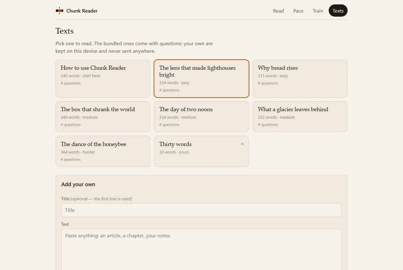This screenshot has width=403, height=270.
Task: Open What a glacier leaves behind
Action: point(300,116)
